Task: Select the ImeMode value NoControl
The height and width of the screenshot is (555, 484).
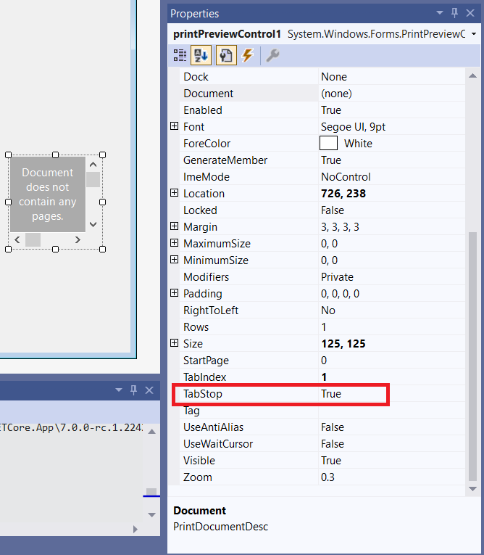Action: 346,176
